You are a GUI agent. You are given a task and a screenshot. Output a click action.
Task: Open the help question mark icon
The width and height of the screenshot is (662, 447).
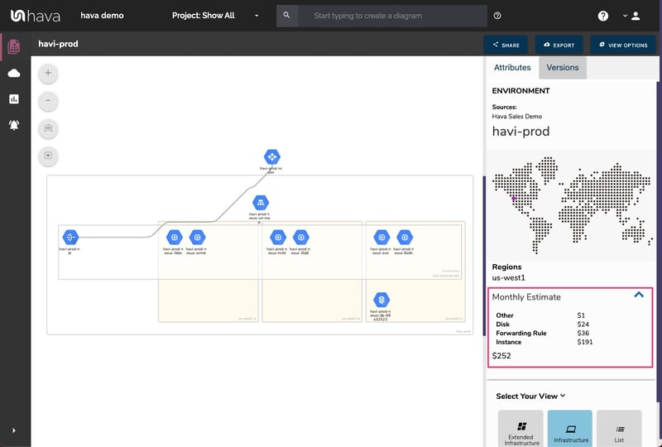coord(603,16)
